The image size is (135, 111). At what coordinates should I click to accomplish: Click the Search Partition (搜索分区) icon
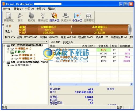54,17
